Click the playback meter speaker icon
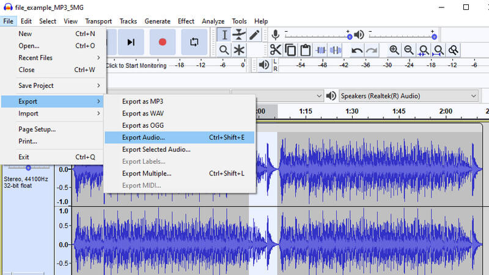 coord(264,65)
